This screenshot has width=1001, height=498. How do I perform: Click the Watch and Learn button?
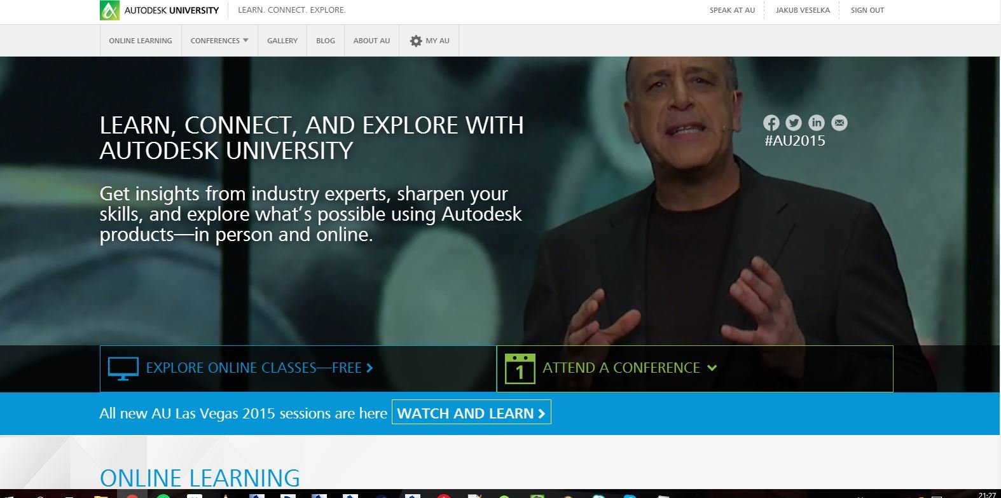(x=471, y=412)
